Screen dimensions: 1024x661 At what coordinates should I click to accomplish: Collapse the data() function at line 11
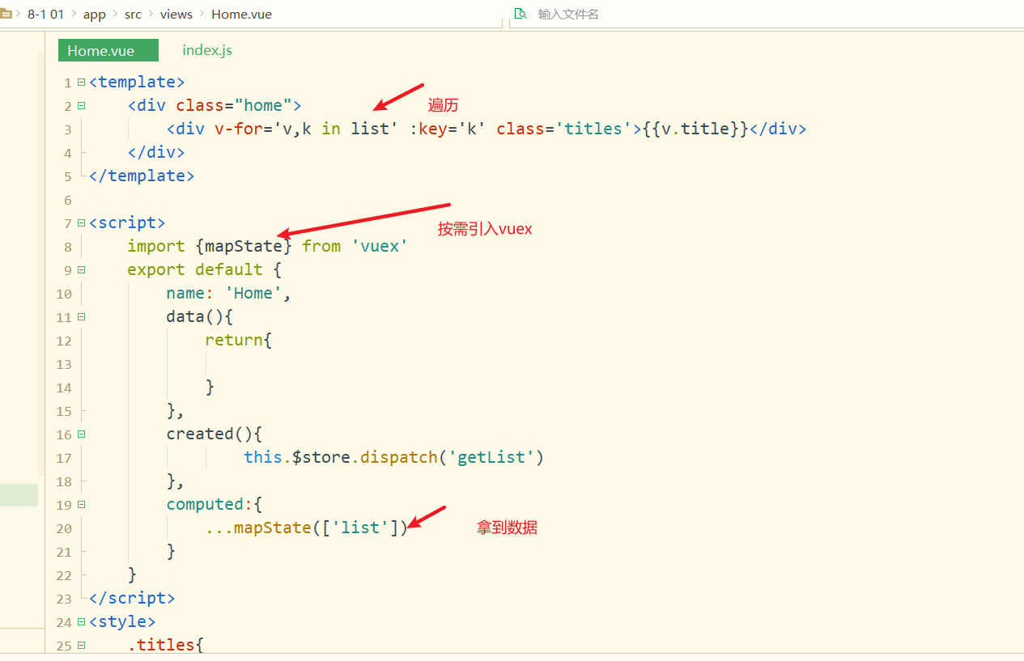click(x=81, y=317)
